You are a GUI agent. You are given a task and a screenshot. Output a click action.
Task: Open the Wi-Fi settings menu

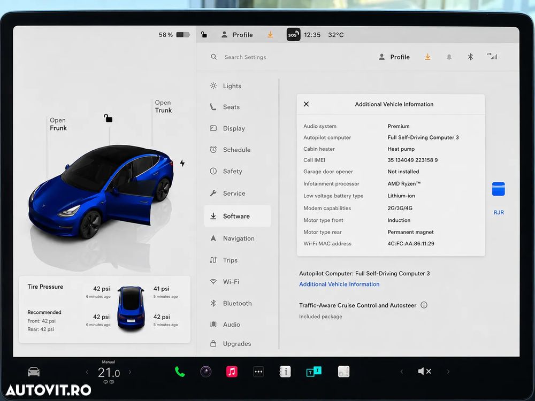point(224,282)
